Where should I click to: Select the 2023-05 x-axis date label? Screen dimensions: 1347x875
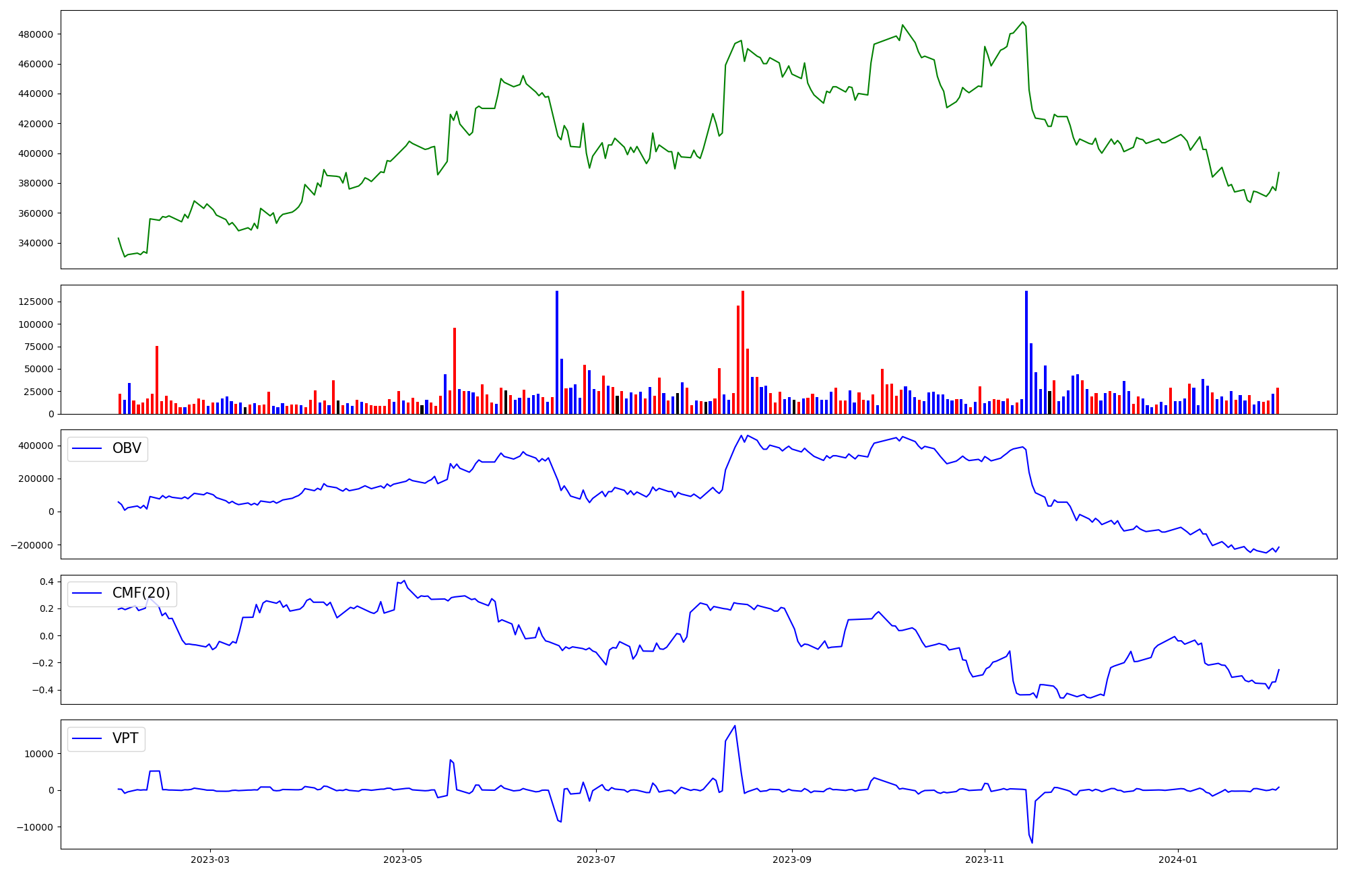(403, 860)
